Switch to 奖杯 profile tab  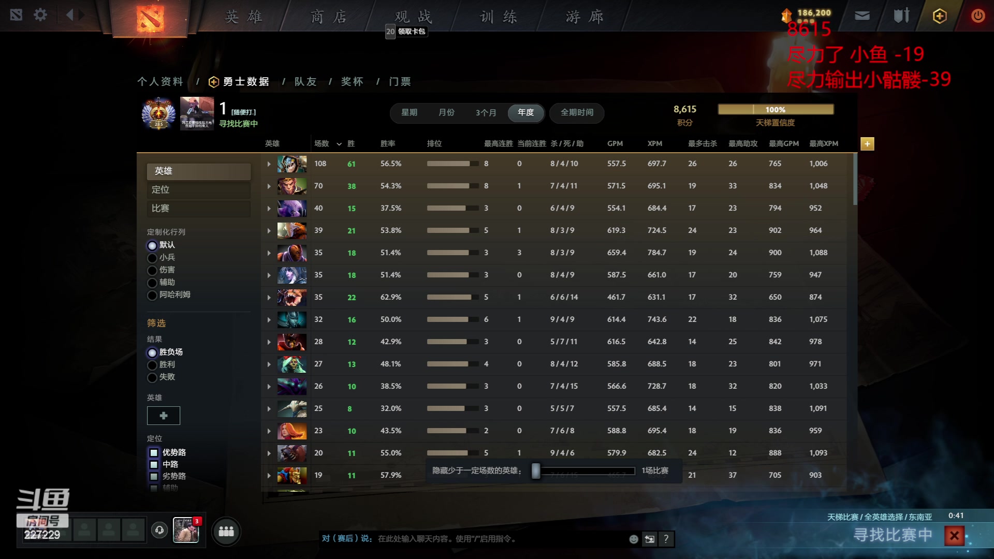coord(352,82)
